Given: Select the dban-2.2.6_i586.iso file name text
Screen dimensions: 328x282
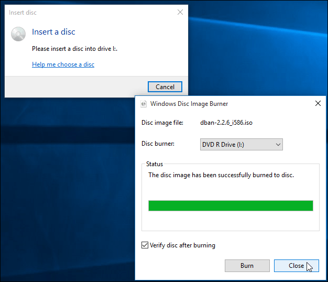Looking at the screenshot, I should [x=226, y=123].
